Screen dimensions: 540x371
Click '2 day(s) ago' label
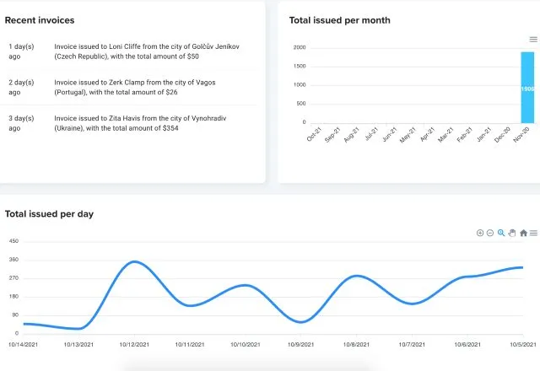pos(21,87)
